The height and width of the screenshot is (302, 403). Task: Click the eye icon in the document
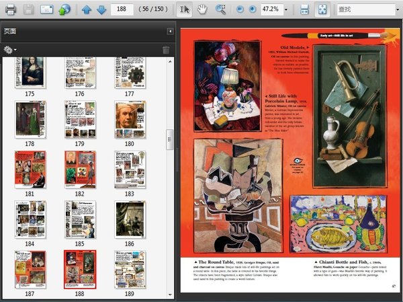point(298,161)
